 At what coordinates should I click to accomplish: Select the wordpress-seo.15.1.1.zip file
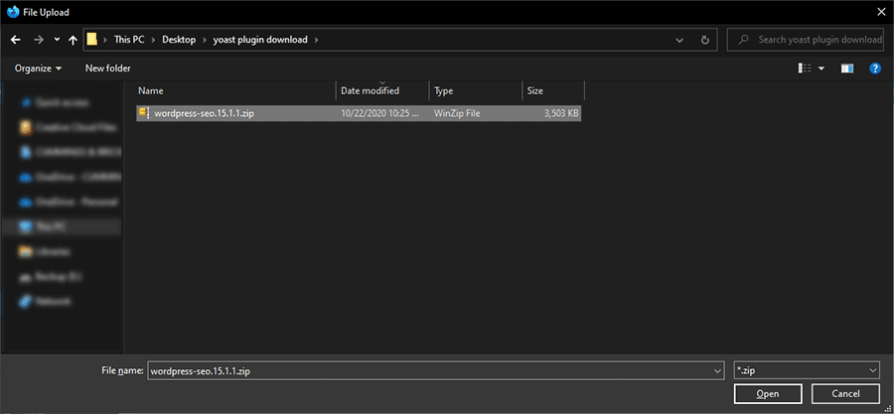click(204, 113)
